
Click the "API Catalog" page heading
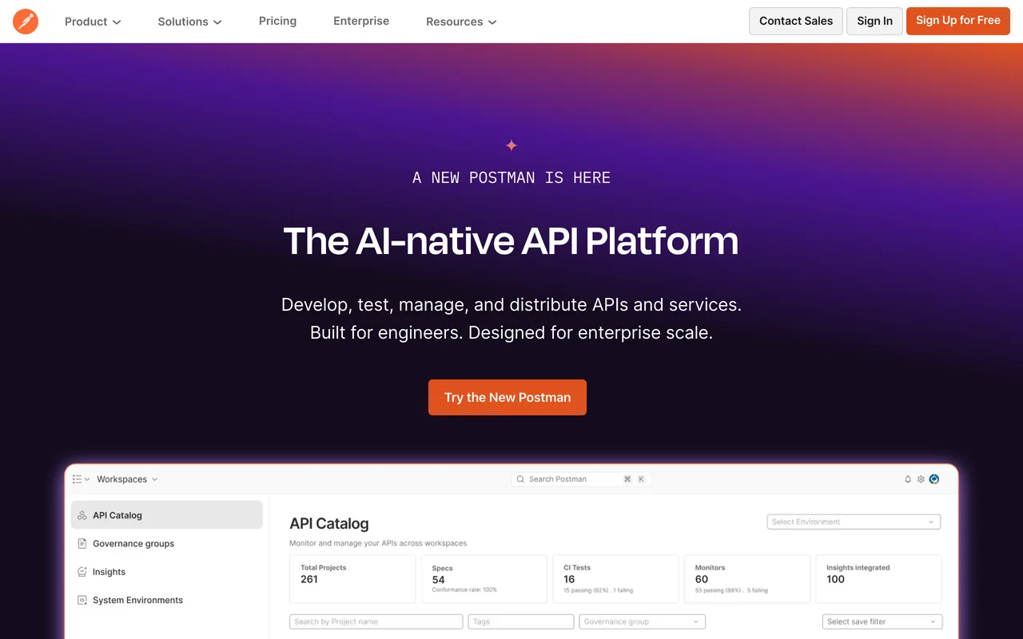(x=329, y=524)
